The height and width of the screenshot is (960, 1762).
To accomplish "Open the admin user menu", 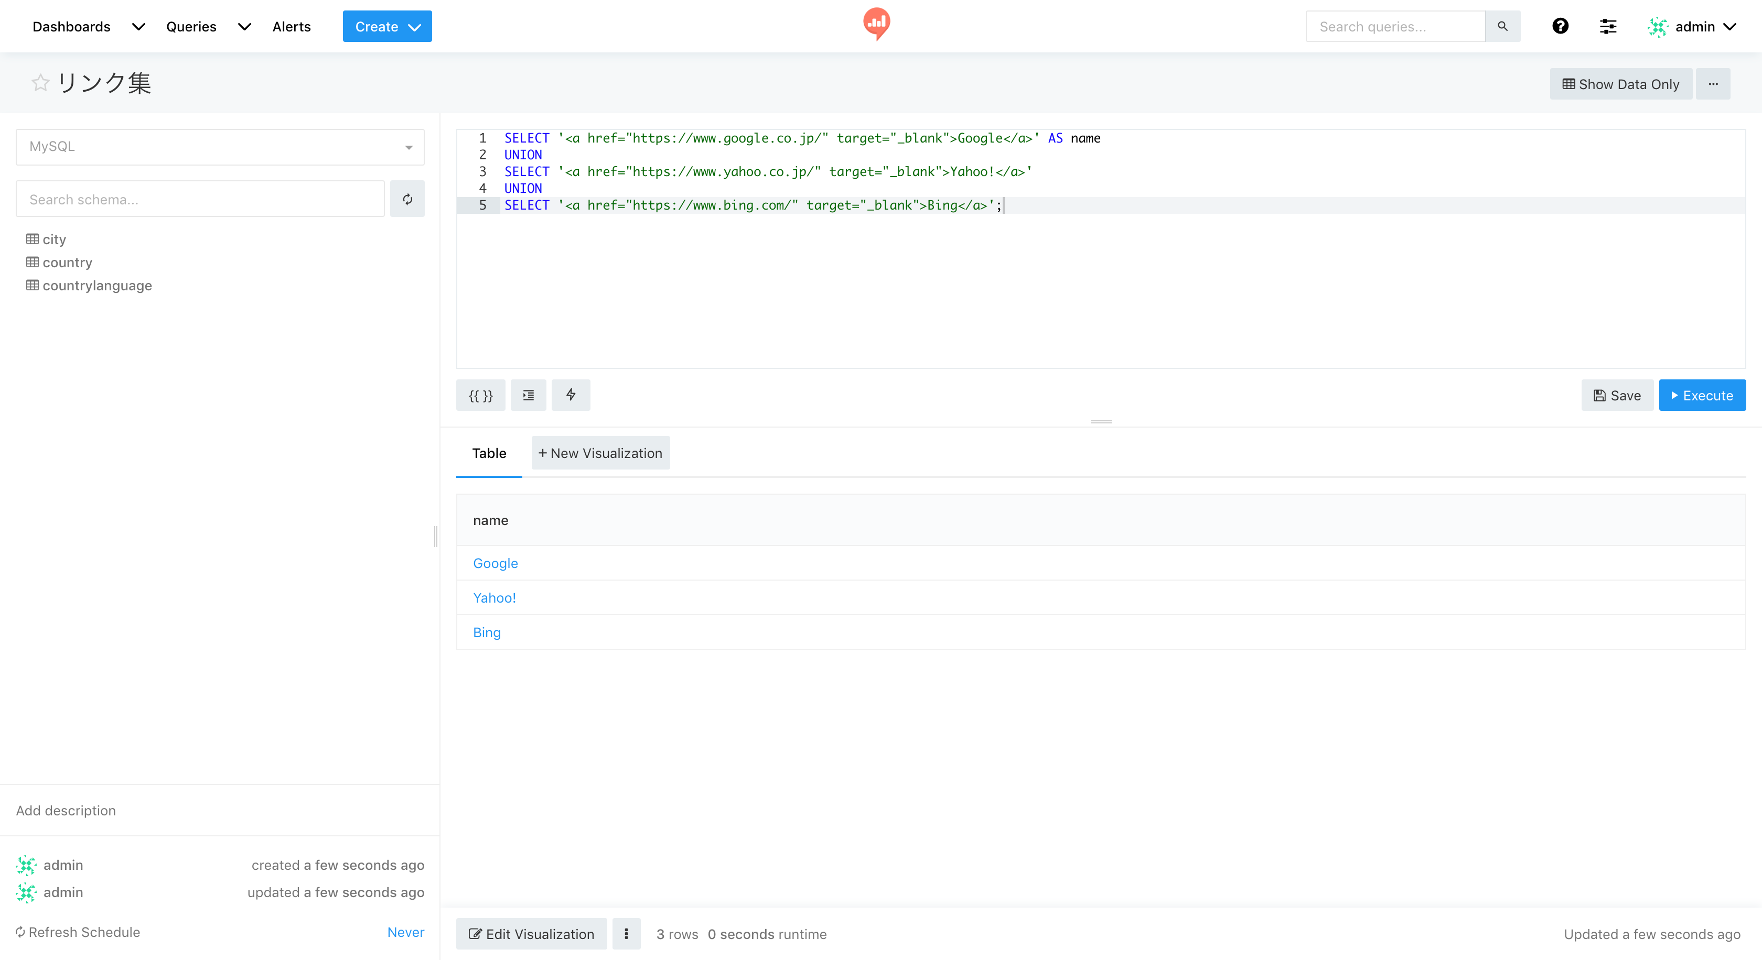I will tap(1694, 27).
